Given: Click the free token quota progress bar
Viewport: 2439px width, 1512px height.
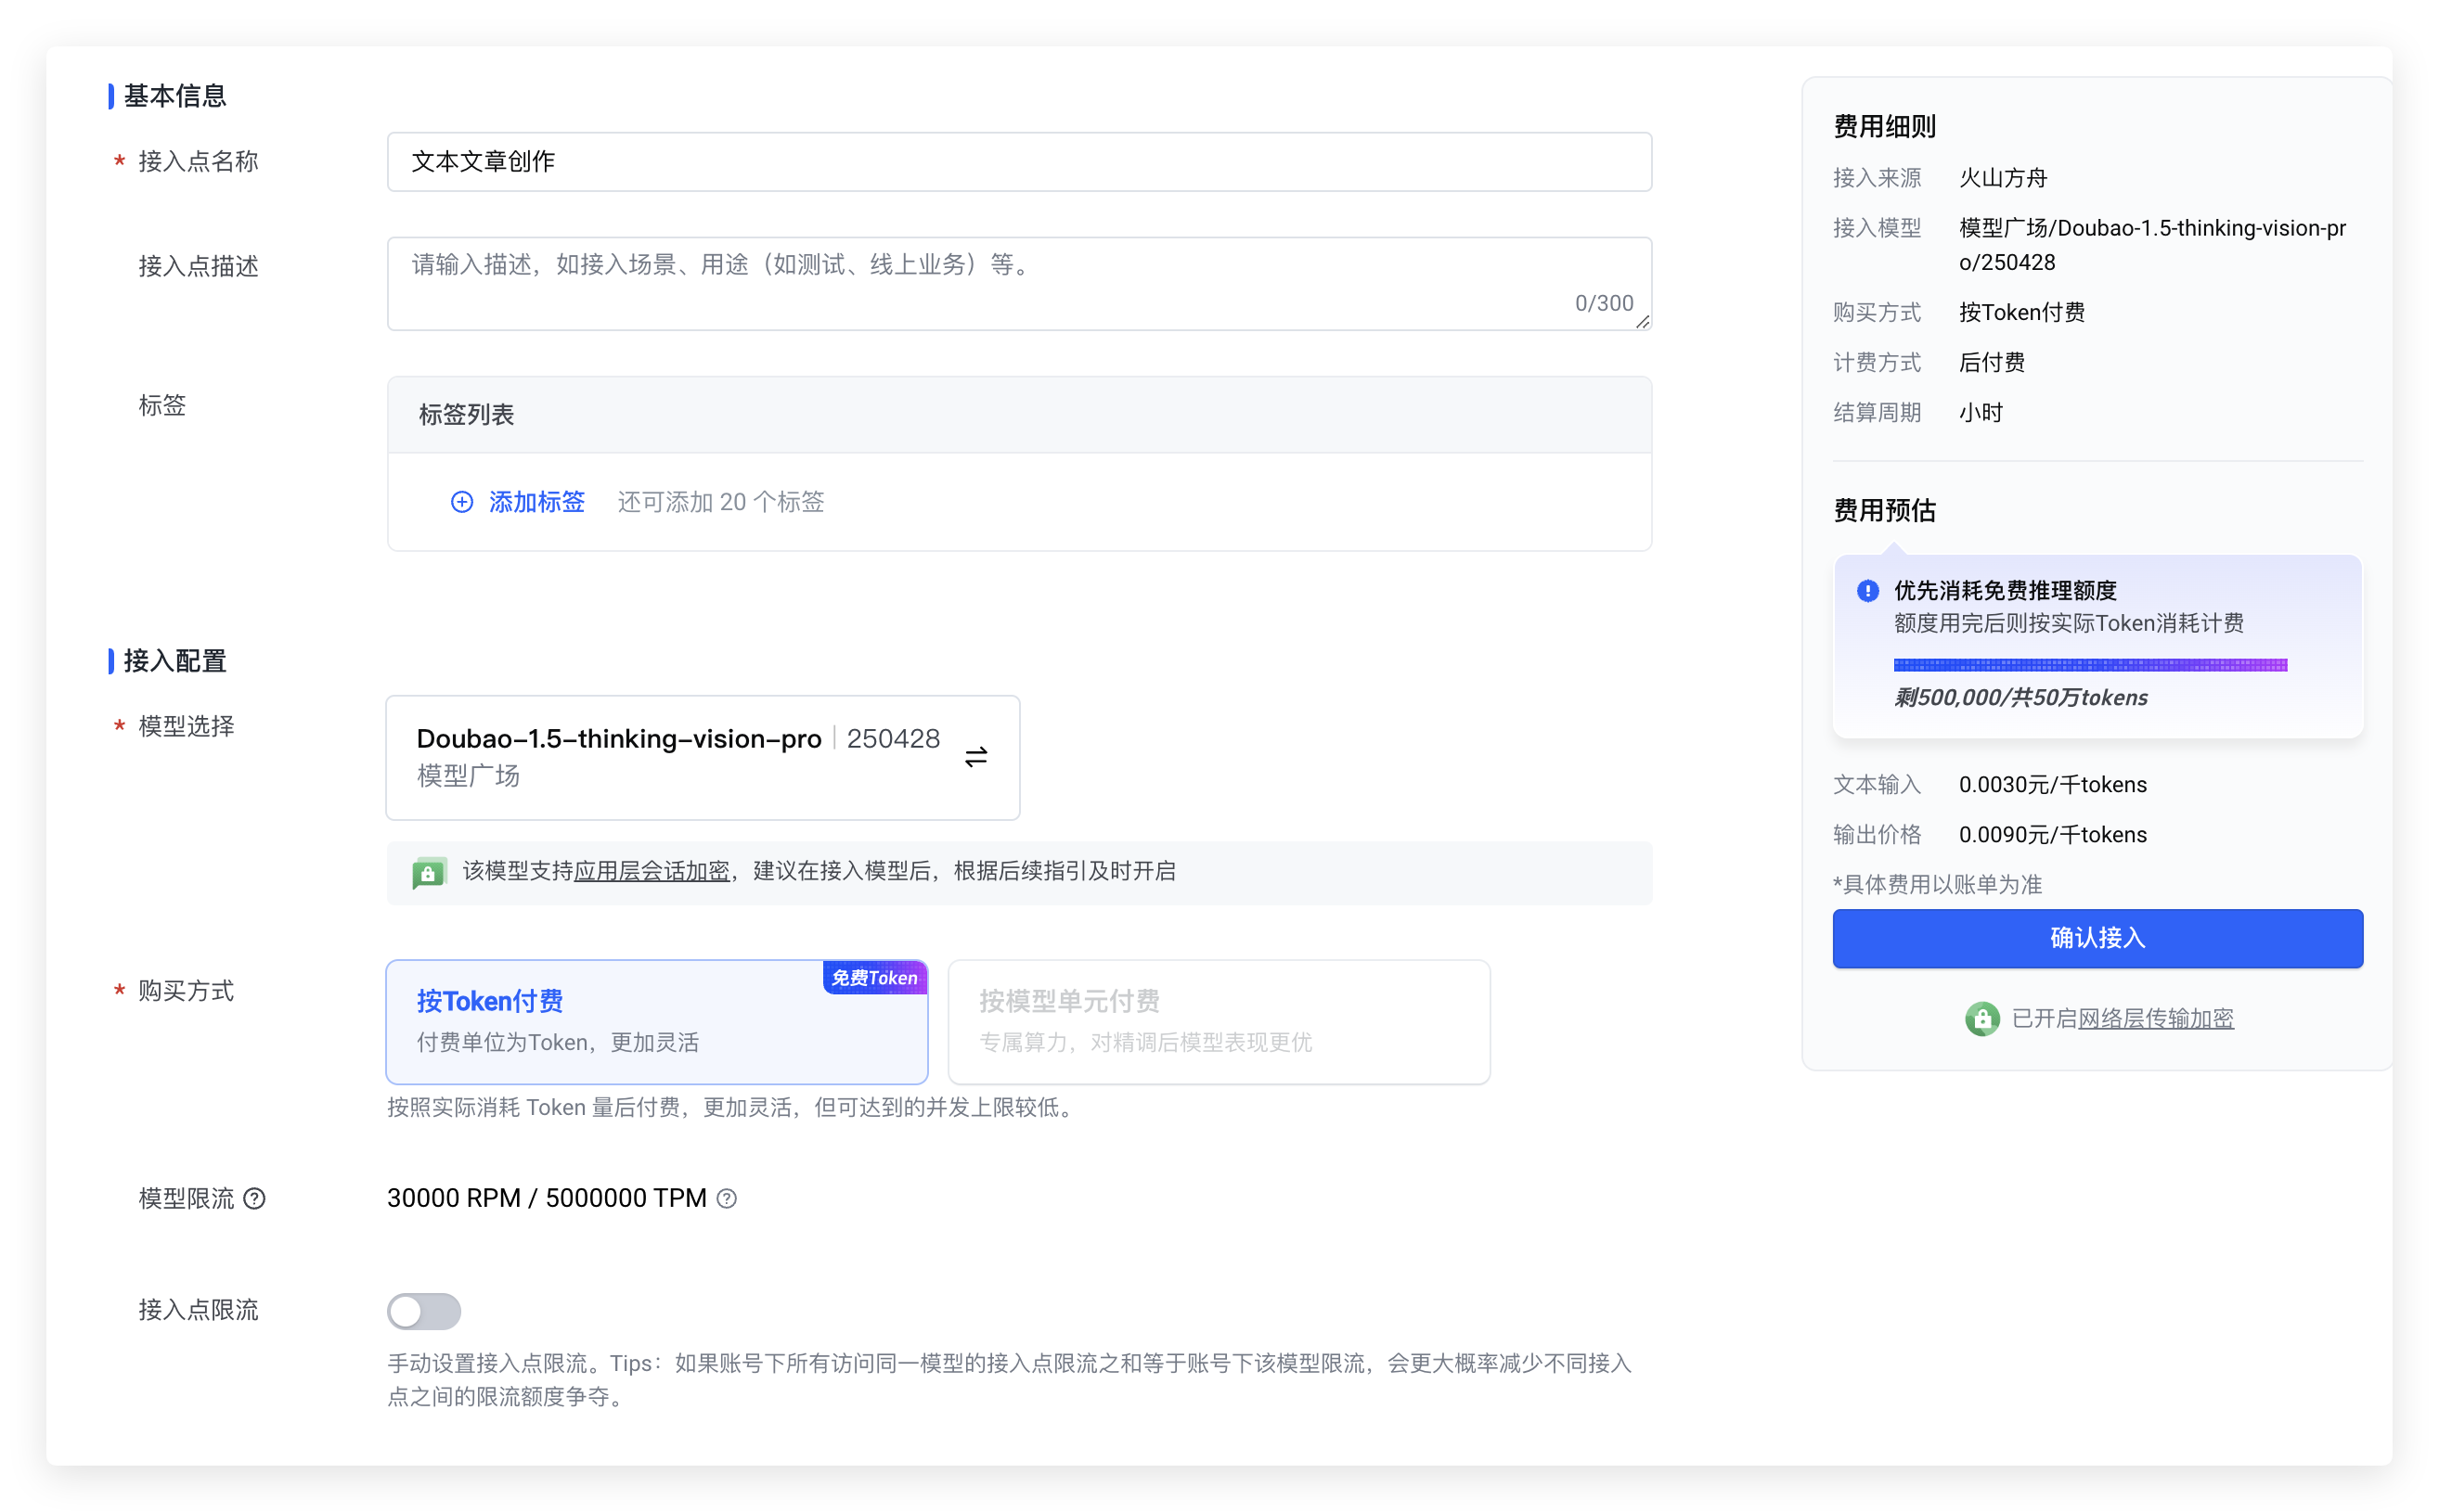Looking at the screenshot, I should point(2090,664).
